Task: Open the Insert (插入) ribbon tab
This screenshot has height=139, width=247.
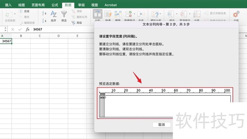Action: 8,5
